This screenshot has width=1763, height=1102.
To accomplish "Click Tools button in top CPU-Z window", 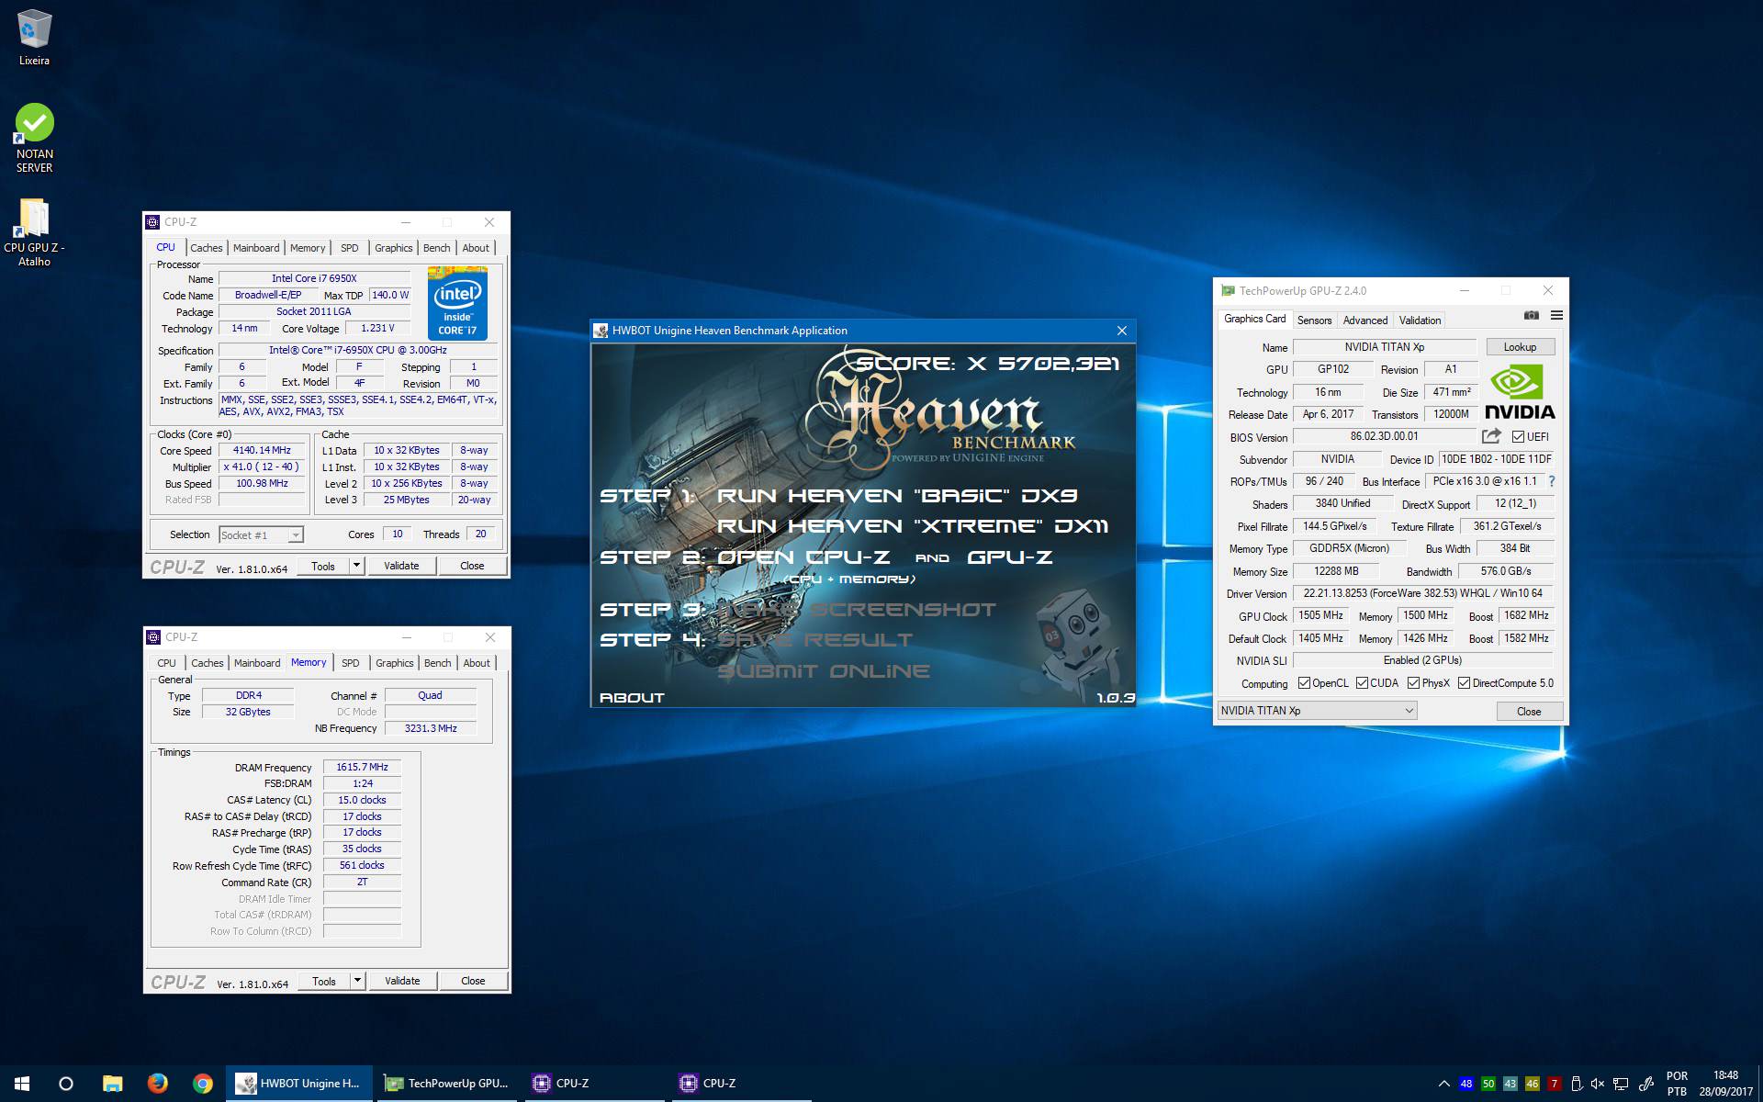I will [x=323, y=566].
